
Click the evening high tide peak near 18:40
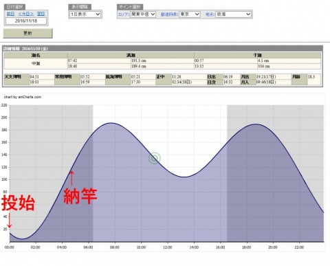[256, 124]
